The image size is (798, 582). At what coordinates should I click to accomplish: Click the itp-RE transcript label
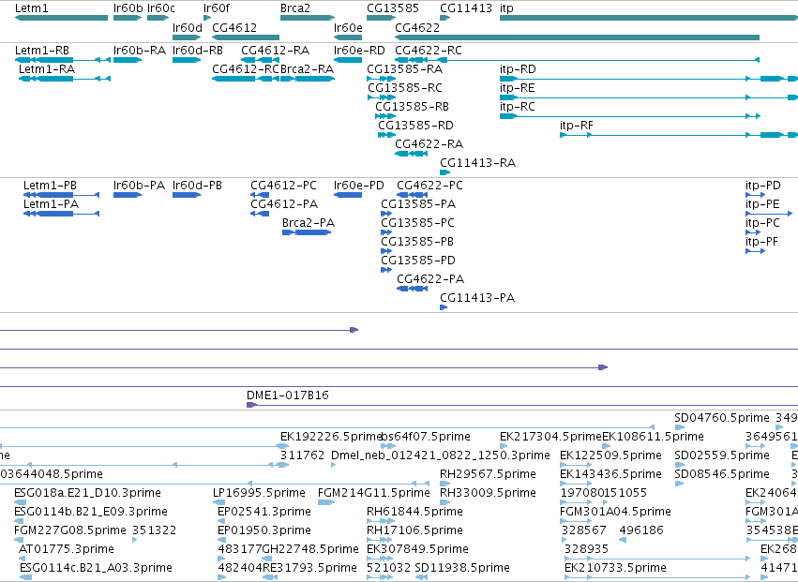(518, 87)
